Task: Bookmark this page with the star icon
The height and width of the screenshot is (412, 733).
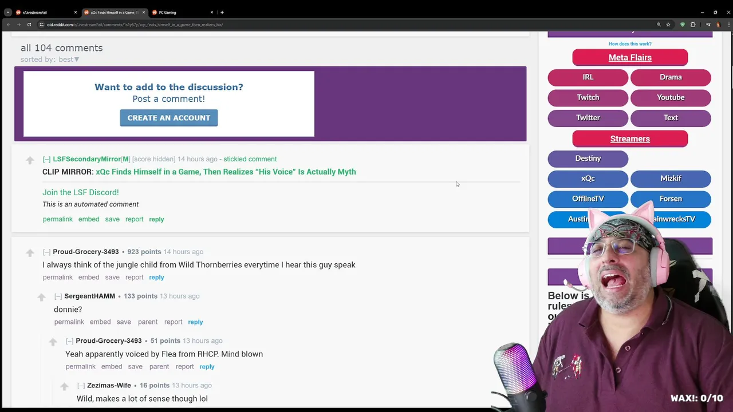Action: [x=668, y=25]
